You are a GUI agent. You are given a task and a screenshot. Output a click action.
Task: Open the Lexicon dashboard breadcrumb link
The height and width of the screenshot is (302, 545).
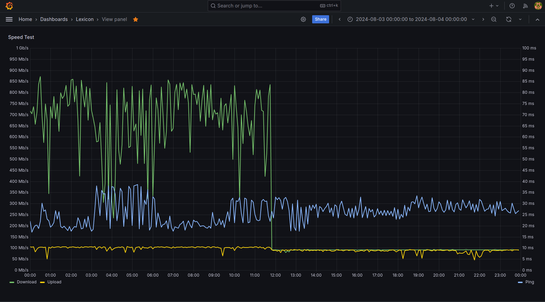84,19
